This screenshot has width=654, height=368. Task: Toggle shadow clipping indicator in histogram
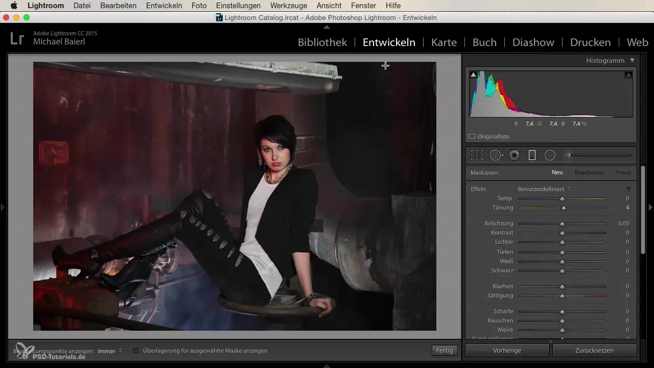click(473, 75)
